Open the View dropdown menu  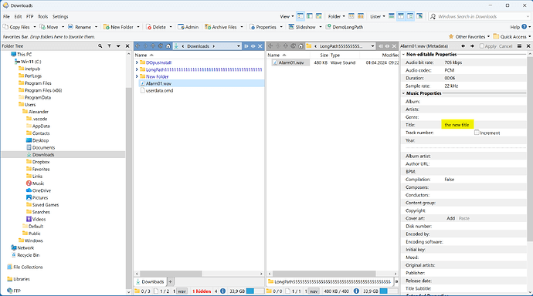(287, 16)
